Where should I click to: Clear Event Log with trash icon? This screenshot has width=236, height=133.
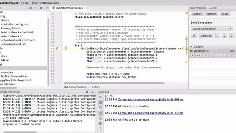(x=100, y=124)
